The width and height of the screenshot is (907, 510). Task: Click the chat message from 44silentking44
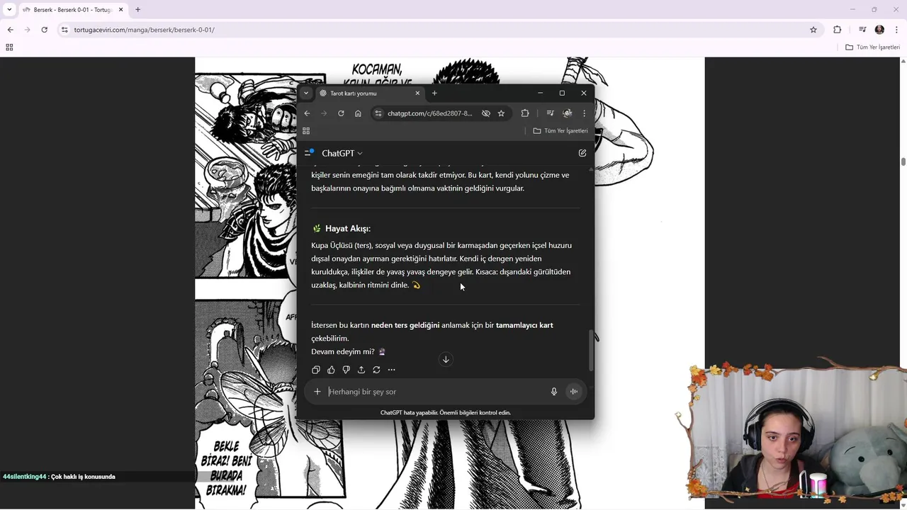coord(59,477)
